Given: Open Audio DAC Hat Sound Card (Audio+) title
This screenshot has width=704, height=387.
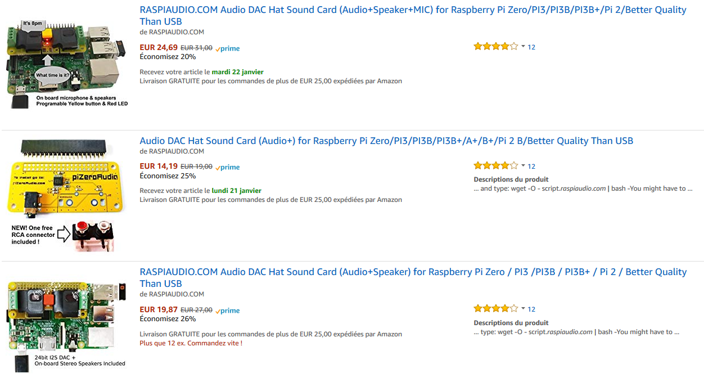Looking at the screenshot, I should pos(386,141).
